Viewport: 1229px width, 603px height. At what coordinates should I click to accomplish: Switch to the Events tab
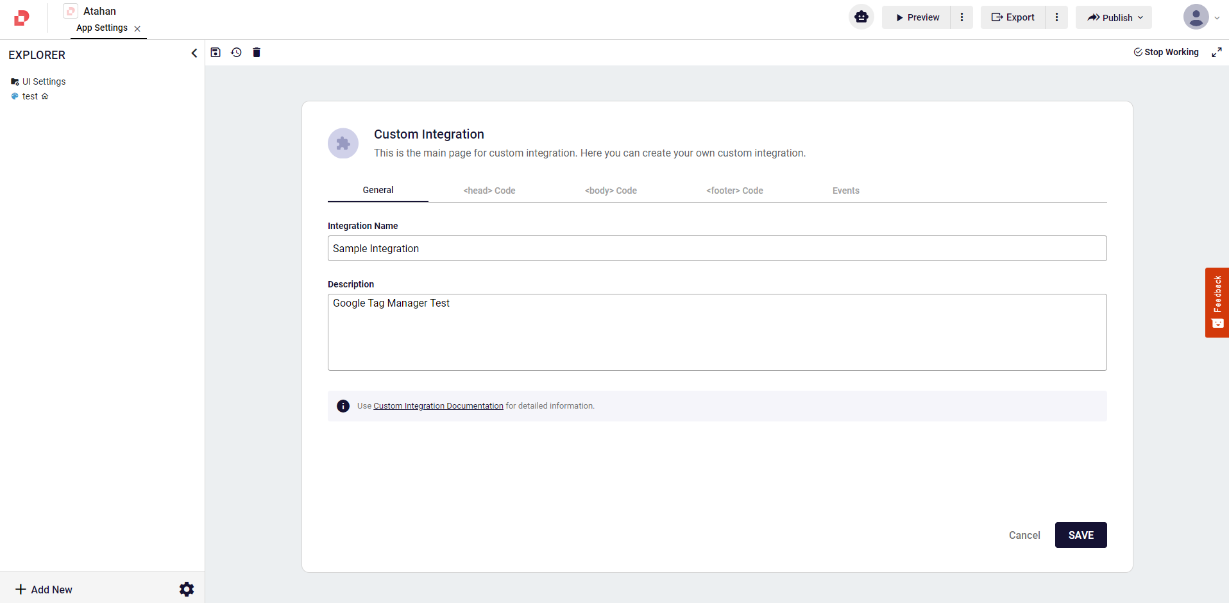click(845, 191)
